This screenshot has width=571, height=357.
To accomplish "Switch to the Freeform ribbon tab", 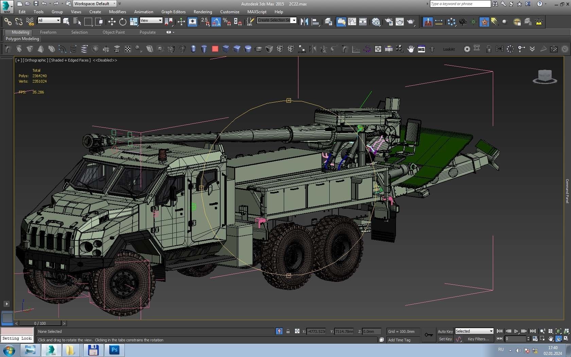I will [48, 32].
